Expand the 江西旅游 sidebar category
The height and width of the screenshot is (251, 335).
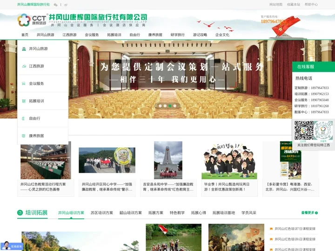point(43,66)
